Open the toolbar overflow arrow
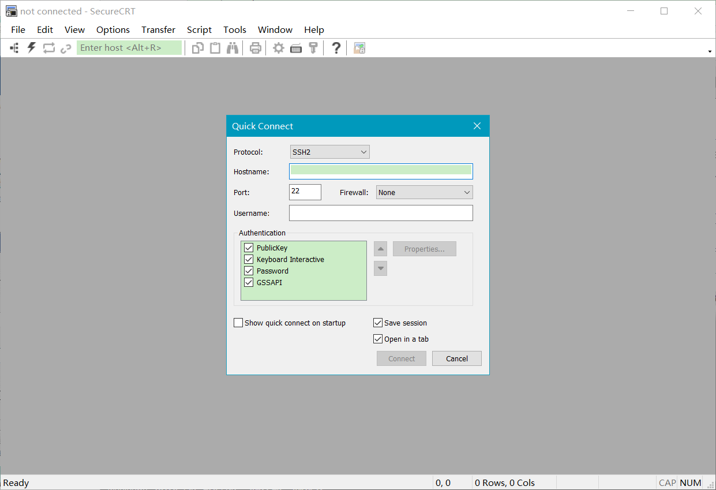This screenshot has height=490, width=716. click(710, 51)
